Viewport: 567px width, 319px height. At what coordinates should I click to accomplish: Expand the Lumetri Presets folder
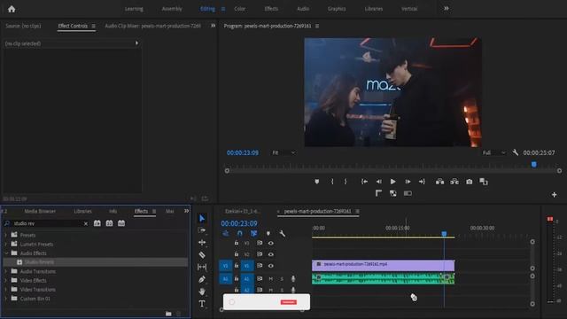6,245
